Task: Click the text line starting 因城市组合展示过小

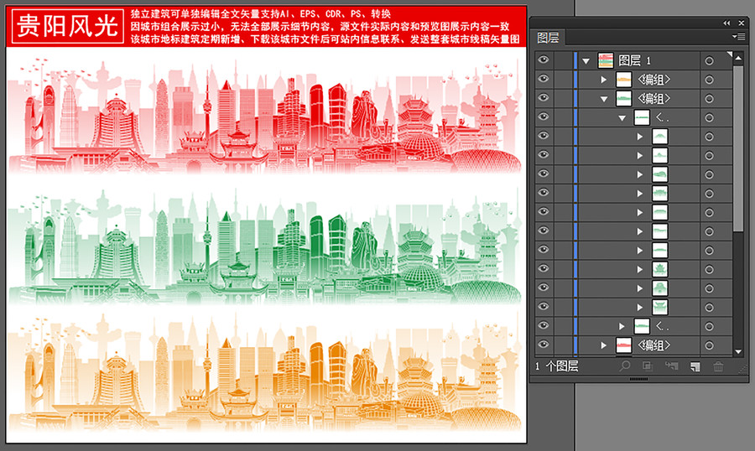Action: (x=320, y=27)
